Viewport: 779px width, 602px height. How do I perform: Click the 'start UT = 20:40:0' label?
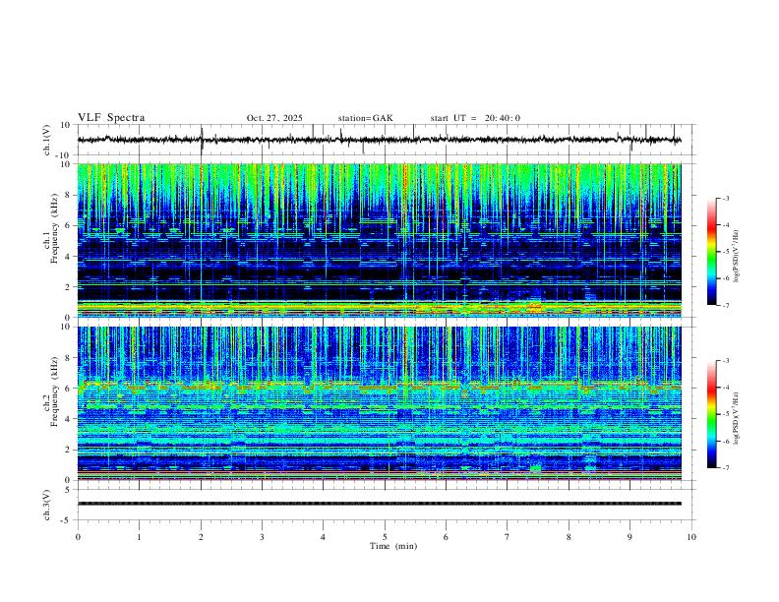tap(475, 118)
